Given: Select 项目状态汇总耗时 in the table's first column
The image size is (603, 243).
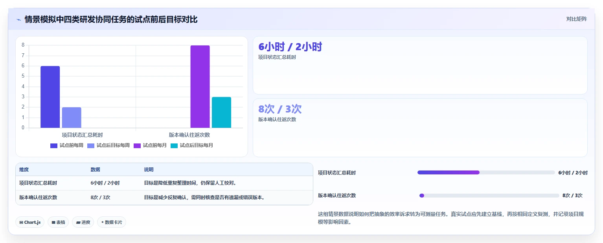Looking at the screenshot, I should [x=38, y=183].
